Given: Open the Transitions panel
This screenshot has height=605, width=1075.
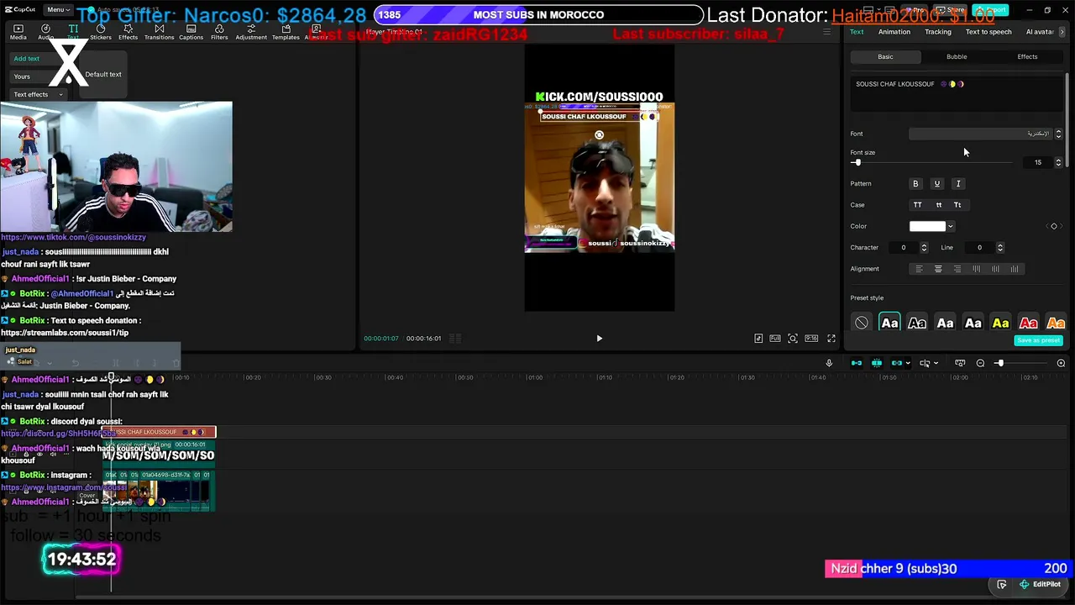Looking at the screenshot, I should [159, 32].
